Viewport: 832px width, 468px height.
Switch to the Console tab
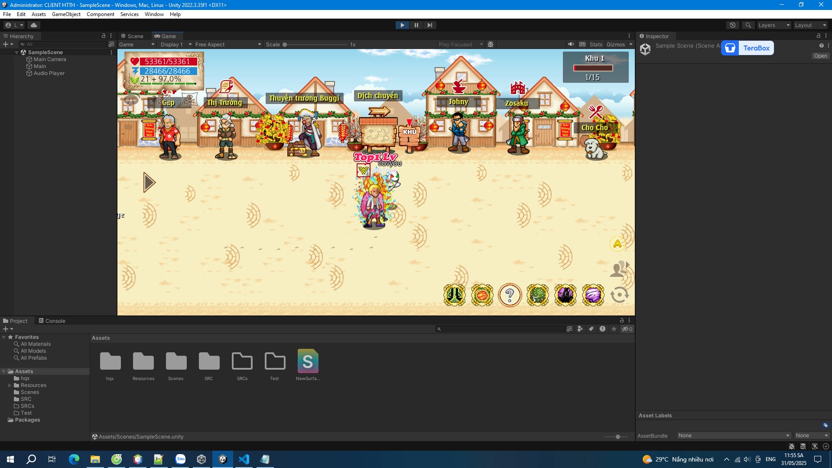click(x=52, y=321)
